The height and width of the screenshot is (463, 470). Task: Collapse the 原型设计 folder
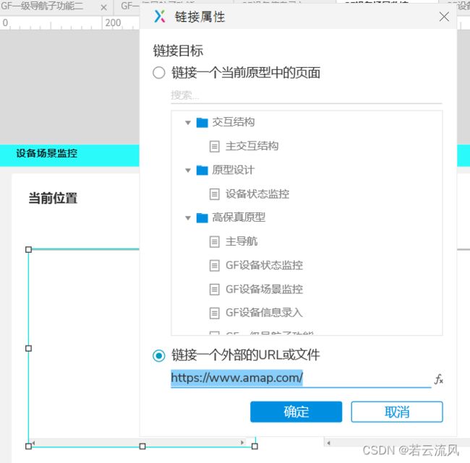point(188,170)
